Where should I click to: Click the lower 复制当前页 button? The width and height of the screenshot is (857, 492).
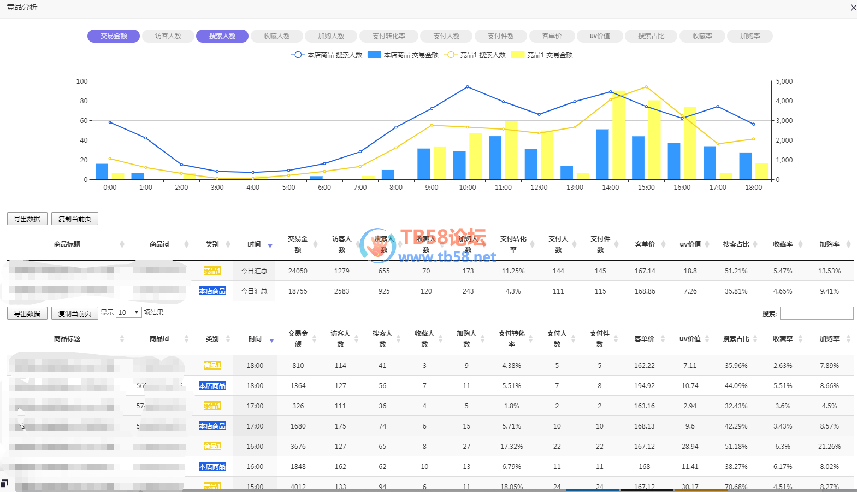pyautogui.click(x=75, y=313)
